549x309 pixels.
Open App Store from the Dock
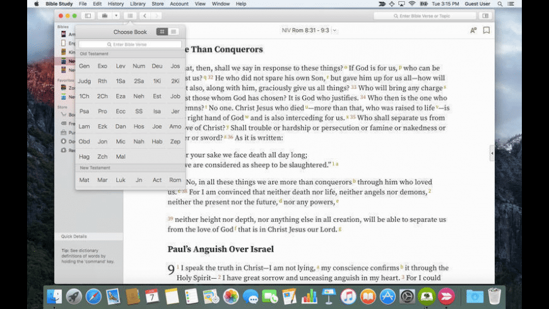[x=387, y=297]
